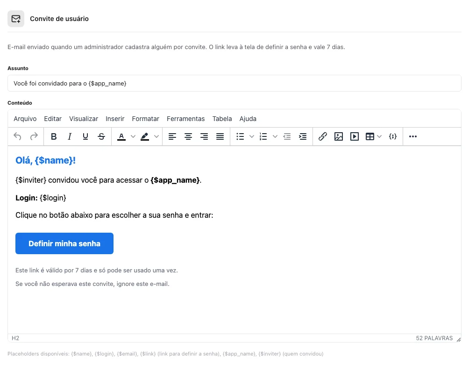Apply the background highlight color
Screen dimensions: 469x378
145,136
